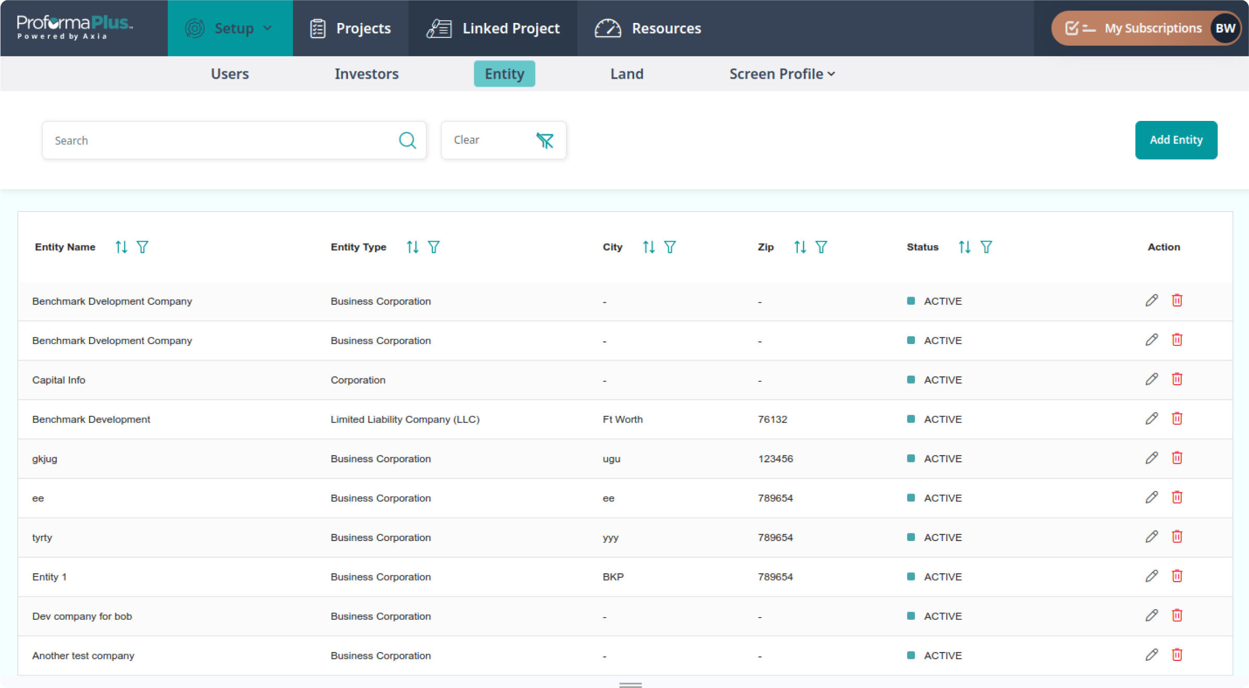Open the Status column filter funnel
Image resolution: width=1249 pixels, height=688 pixels.
point(986,247)
